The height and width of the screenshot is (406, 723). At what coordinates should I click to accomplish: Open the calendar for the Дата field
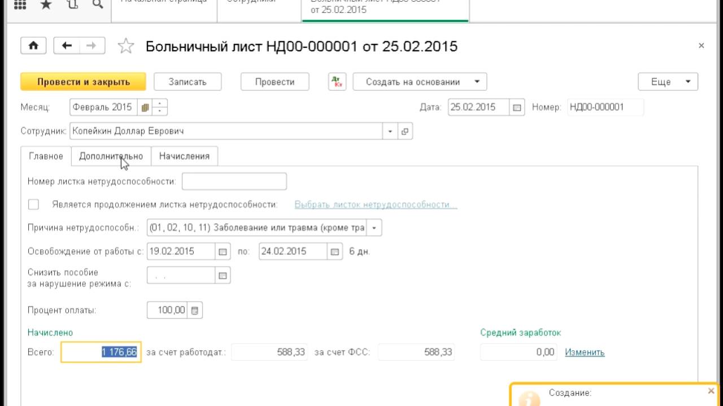coord(517,107)
